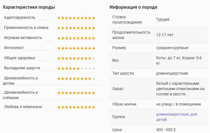This screenshot has width=210, height=133.
Task: Click the 'Любовь к мяуканью' label
Action: [x=23, y=107]
